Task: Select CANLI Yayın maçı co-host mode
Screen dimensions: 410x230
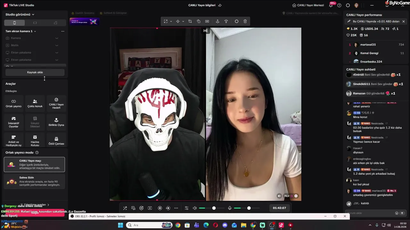Action: tap(34, 165)
